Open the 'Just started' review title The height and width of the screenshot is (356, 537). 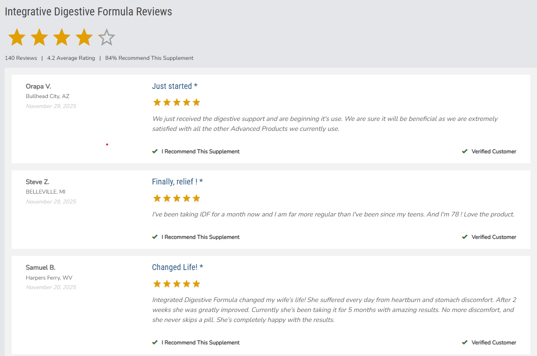click(174, 86)
